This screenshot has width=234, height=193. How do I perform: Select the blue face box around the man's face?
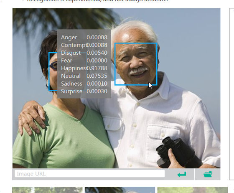(136, 64)
